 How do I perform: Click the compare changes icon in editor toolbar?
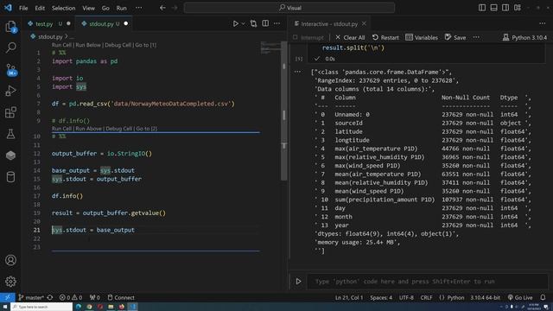[x=253, y=23]
